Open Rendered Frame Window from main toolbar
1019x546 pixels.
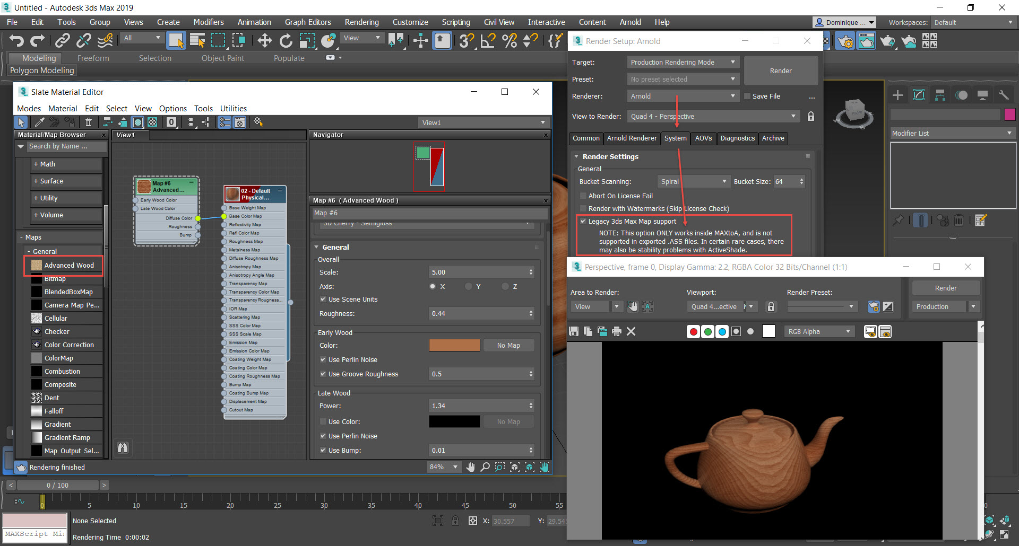[866, 40]
